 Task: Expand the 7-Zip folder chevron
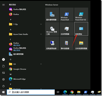coord(41,24)
